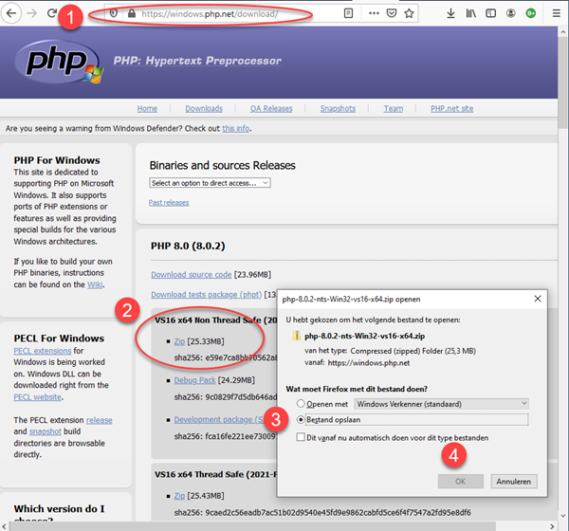Toggle reader view icon in address bar

(x=348, y=14)
